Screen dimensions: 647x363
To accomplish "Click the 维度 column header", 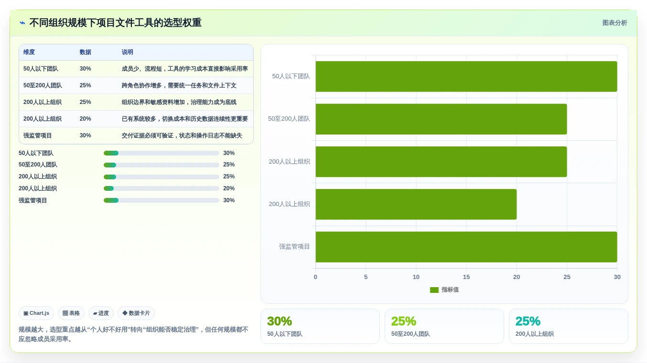I will pyautogui.click(x=29, y=52).
